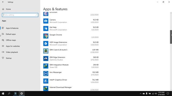172x96 pixels.
Task: Open the action center notifications icon
Action: click(168, 94)
